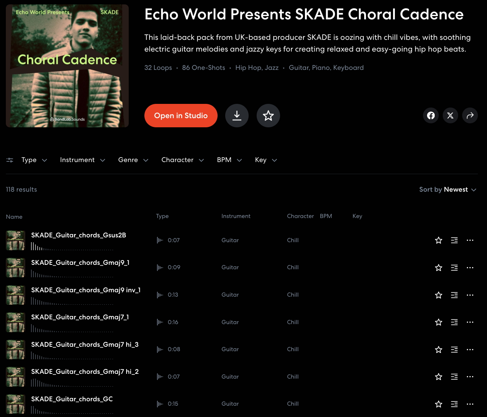Star the SKADE_Guitar_chords_Gsus2B sample
Screen dimensions: 487x417
439,240
